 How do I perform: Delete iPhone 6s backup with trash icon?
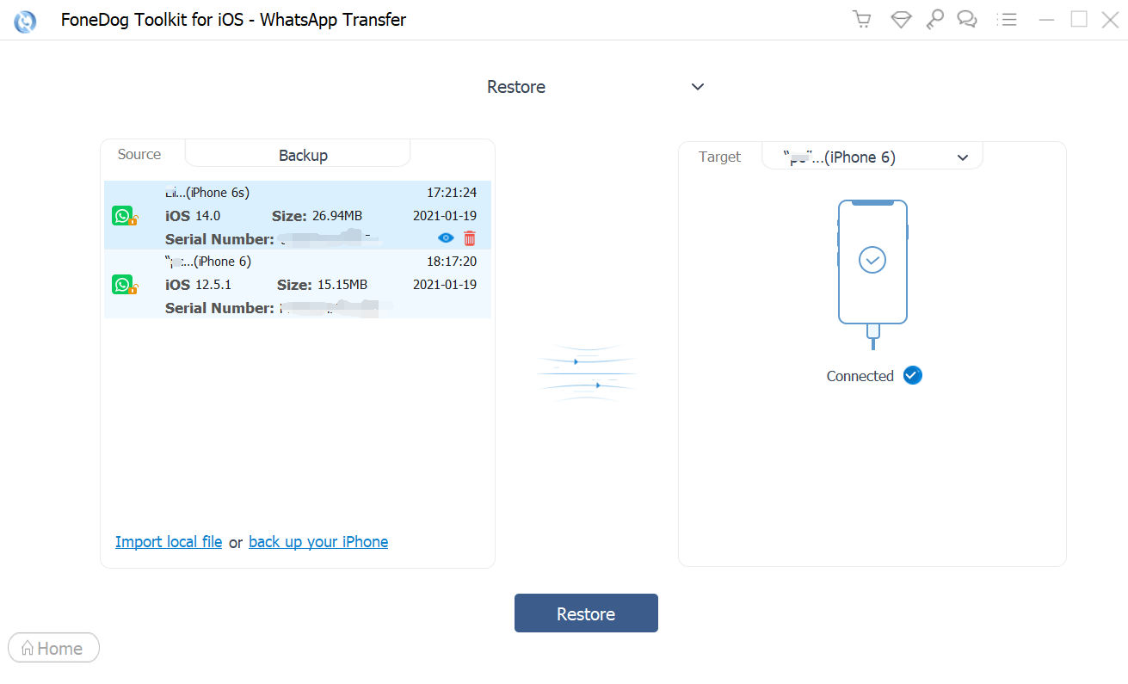[470, 238]
